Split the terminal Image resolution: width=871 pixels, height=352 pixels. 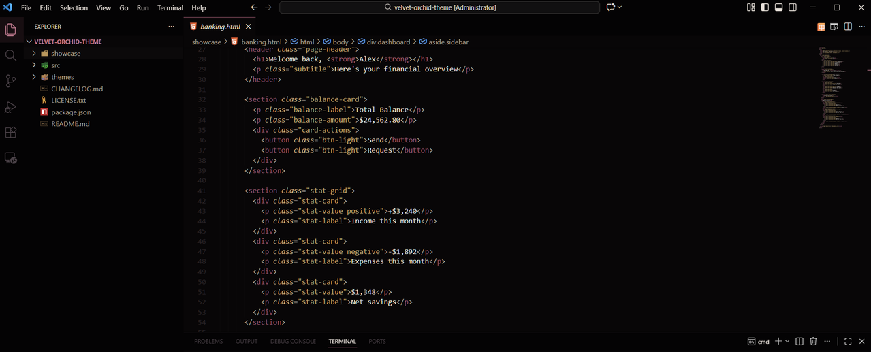(799, 341)
